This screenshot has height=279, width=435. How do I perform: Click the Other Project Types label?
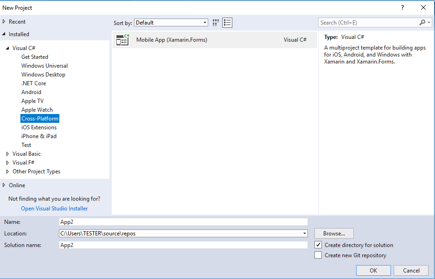pyautogui.click(x=36, y=171)
